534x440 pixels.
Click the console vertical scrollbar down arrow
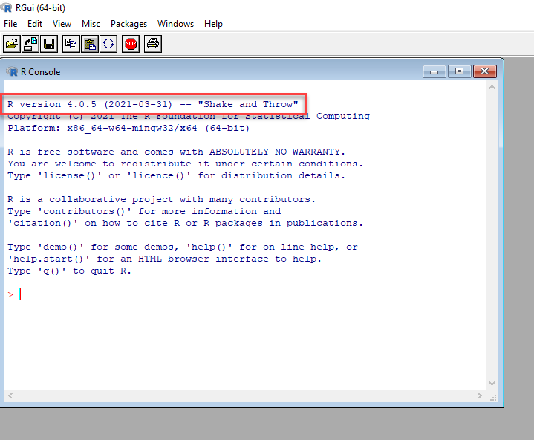(492, 384)
